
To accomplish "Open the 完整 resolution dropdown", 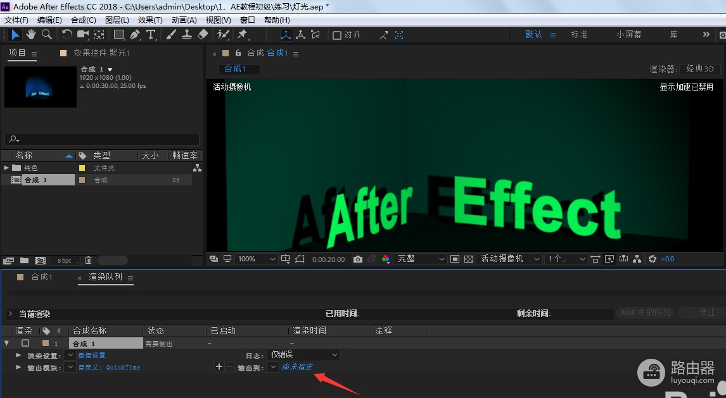I will click(x=419, y=259).
